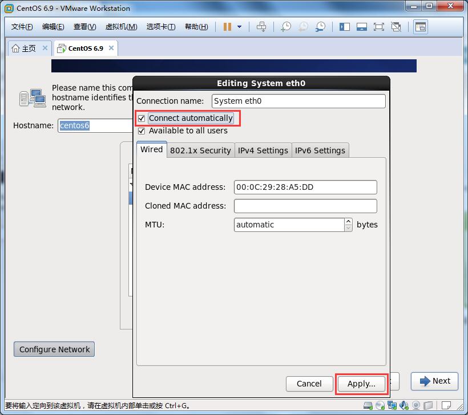
Task: Switch to Unity mode icon
Action: (396, 27)
